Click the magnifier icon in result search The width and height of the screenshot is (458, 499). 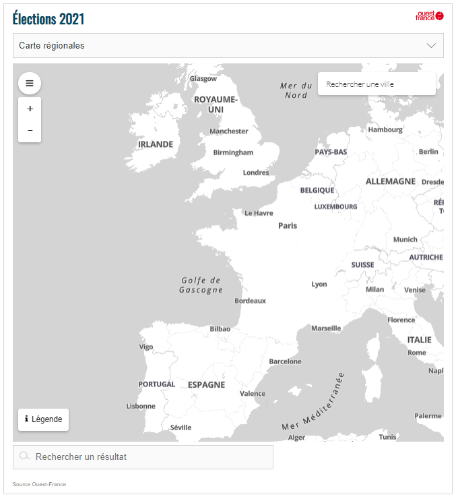coord(24,456)
